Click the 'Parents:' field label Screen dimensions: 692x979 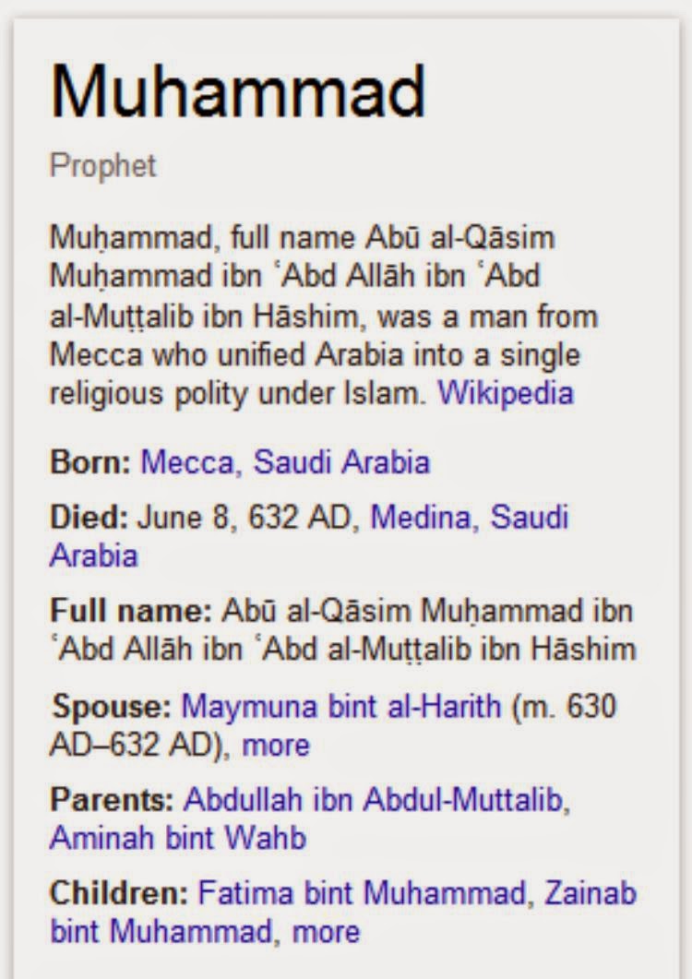point(113,800)
